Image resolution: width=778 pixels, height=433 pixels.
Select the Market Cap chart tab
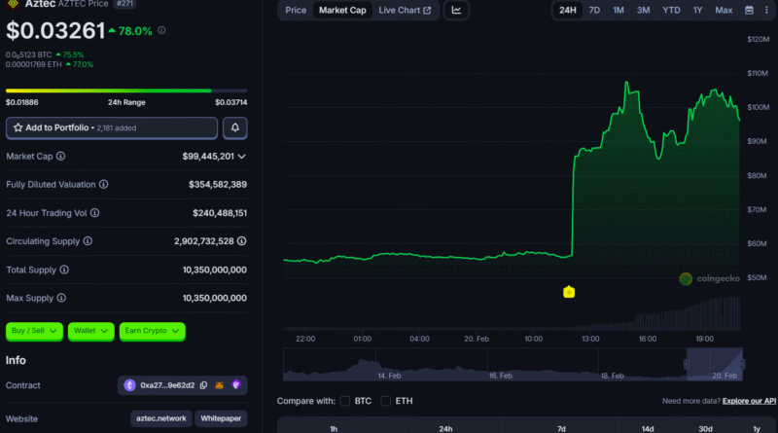tap(342, 10)
